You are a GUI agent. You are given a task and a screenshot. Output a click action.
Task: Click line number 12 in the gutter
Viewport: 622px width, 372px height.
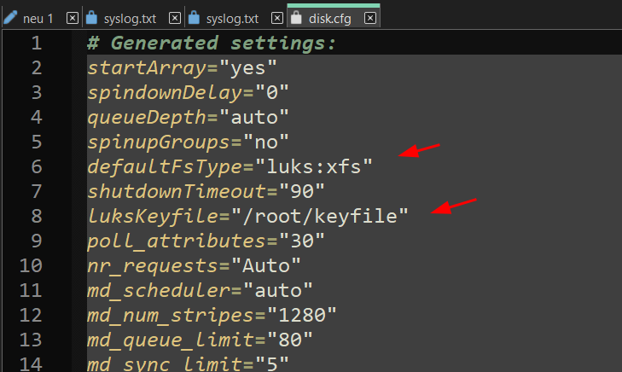pyautogui.click(x=31, y=316)
